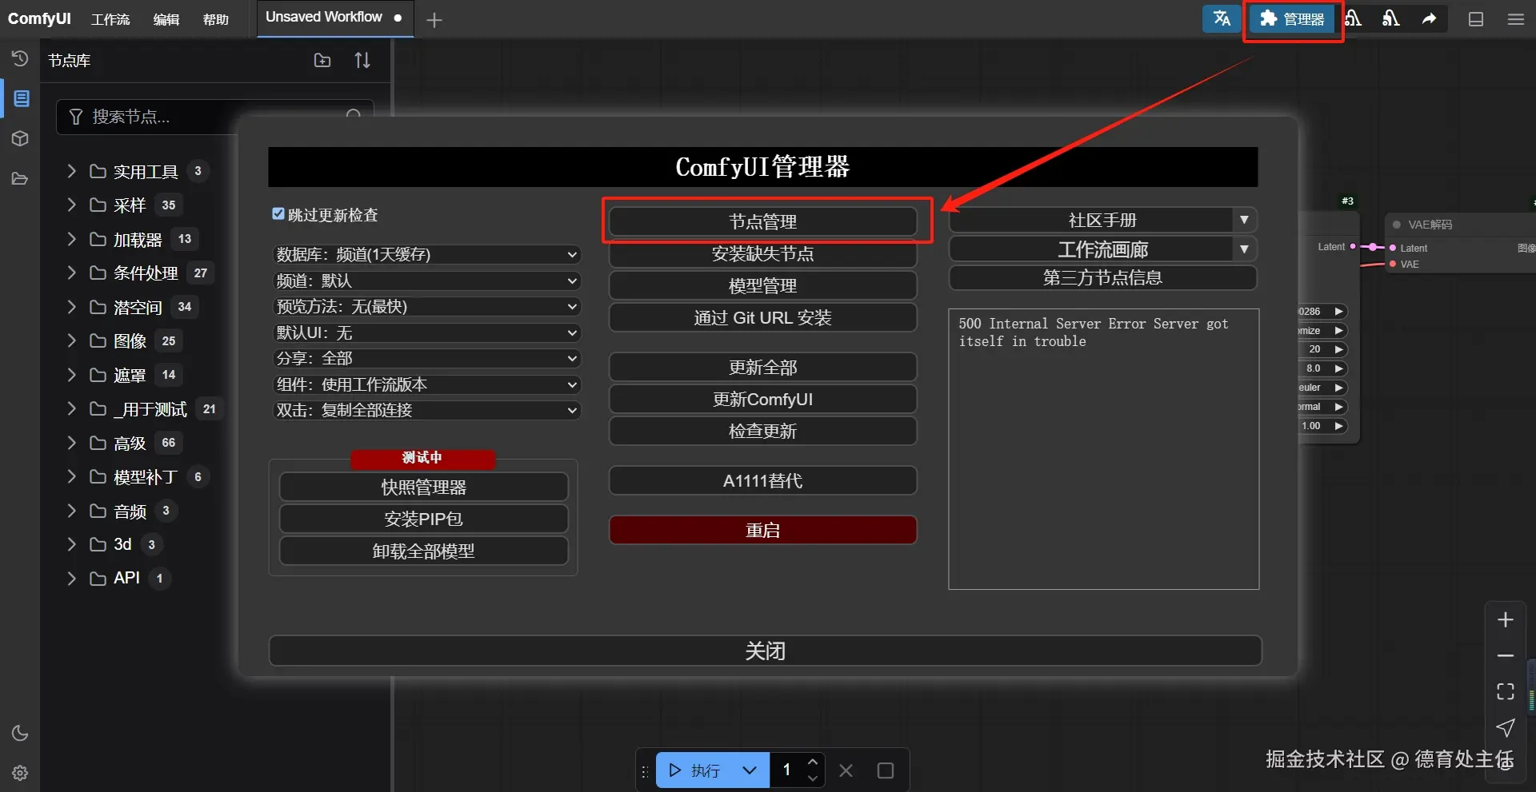1536x792 pixels.
Task: Add a new workflow tab
Action: (x=434, y=20)
